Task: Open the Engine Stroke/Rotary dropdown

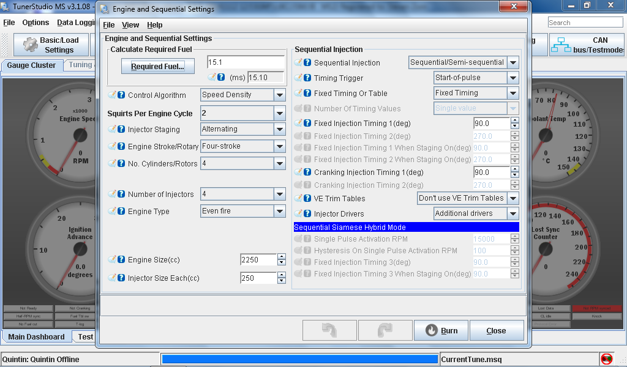Action: click(x=279, y=146)
